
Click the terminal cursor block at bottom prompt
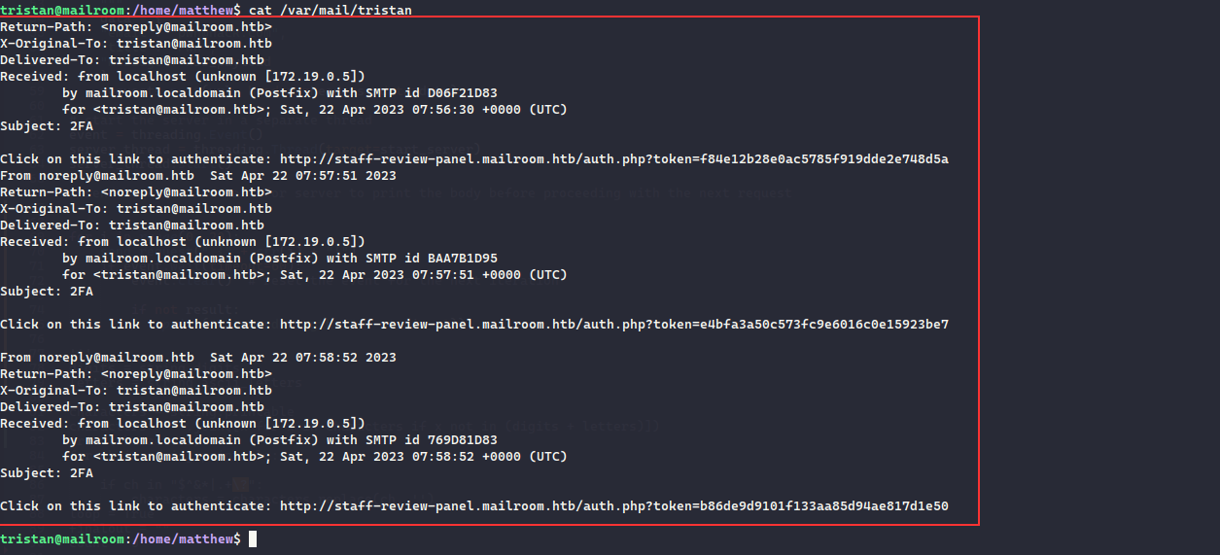point(253,538)
